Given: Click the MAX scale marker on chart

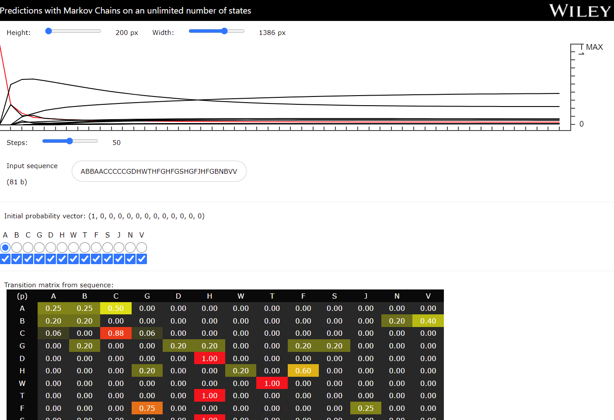Looking at the screenshot, I should pyautogui.click(x=593, y=47).
